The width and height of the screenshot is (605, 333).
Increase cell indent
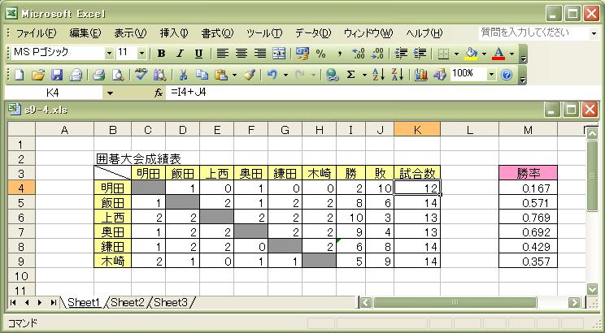tap(420, 54)
